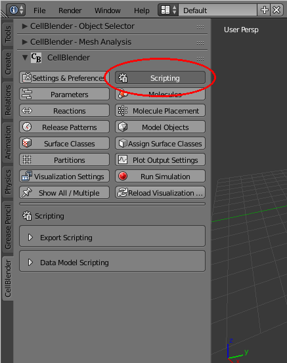
Task: Switch to the Physics tab
Action: (x=8, y=182)
